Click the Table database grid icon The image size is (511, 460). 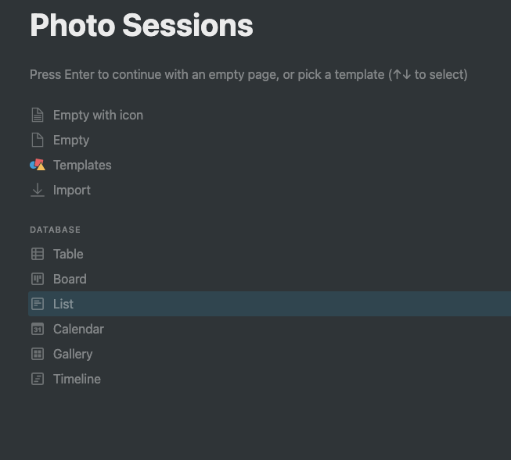pos(38,254)
